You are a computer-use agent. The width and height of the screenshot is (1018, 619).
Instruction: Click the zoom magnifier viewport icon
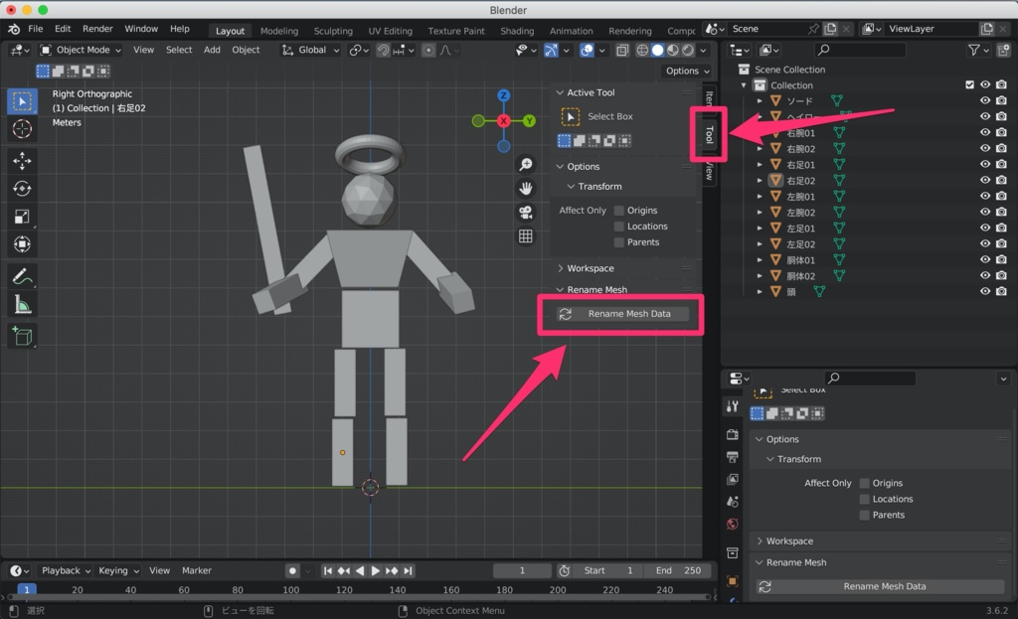(x=526, y=164)
